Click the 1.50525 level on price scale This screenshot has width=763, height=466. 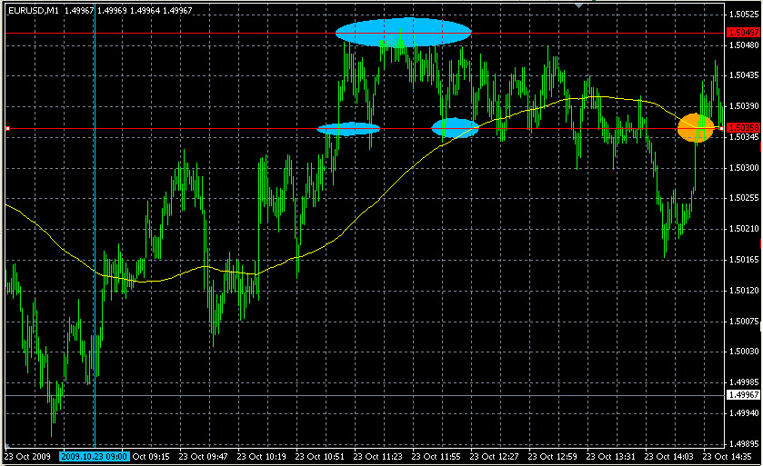[x=743, y=15]
